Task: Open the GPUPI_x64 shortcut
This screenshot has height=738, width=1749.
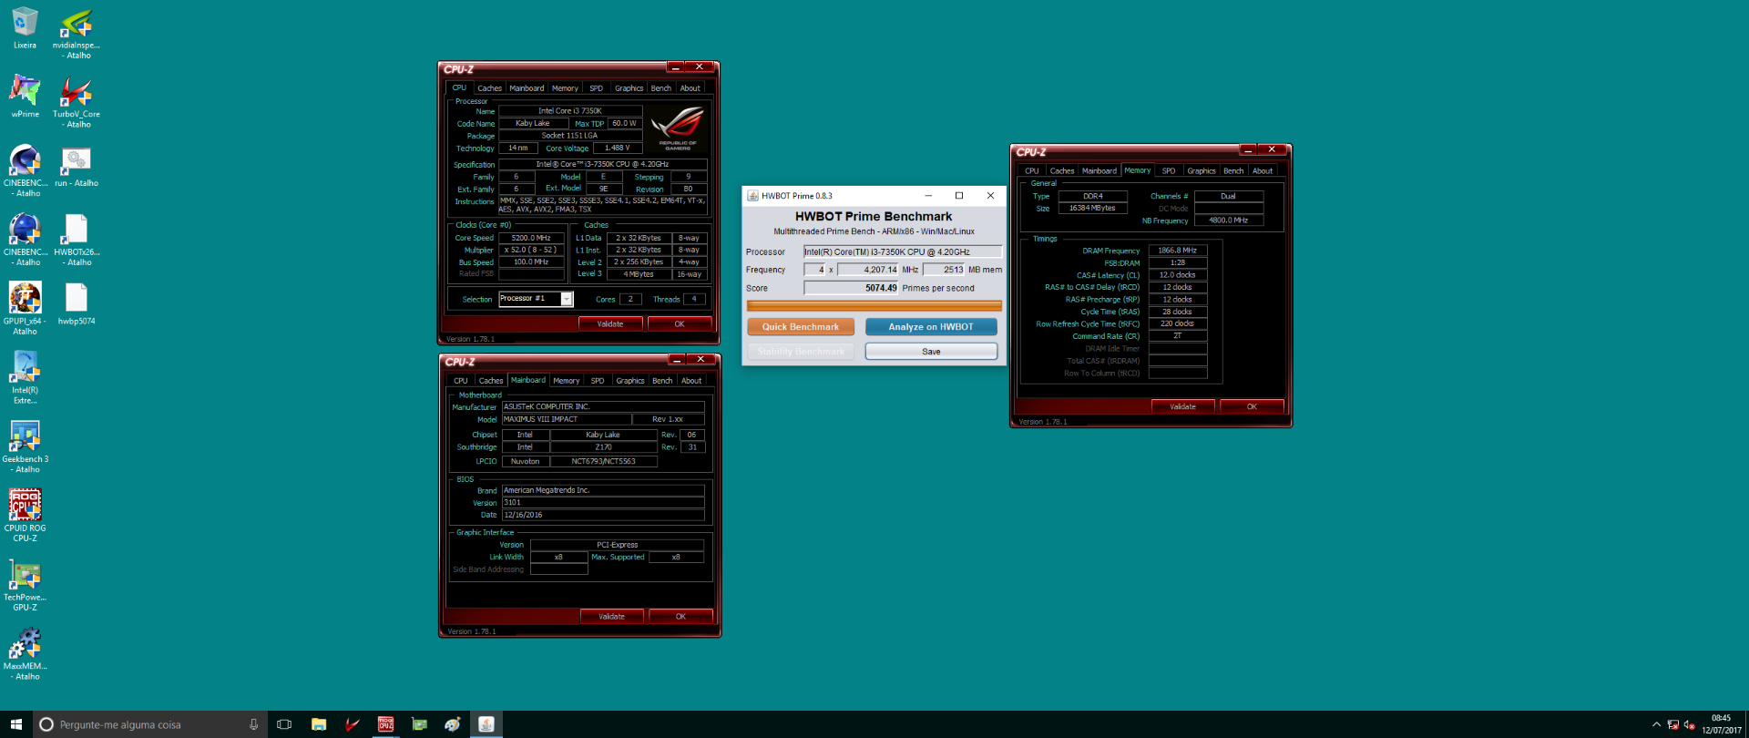Action: tap(25, 309)
